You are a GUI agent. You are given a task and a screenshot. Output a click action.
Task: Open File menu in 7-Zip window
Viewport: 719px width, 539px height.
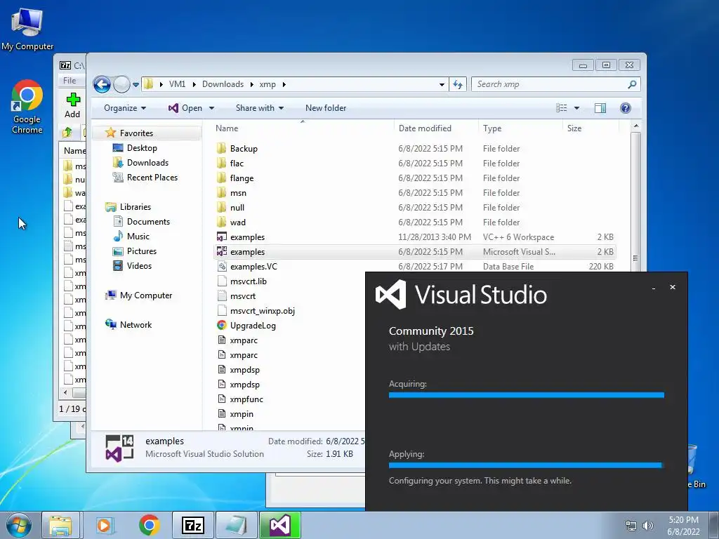point(70,81)
